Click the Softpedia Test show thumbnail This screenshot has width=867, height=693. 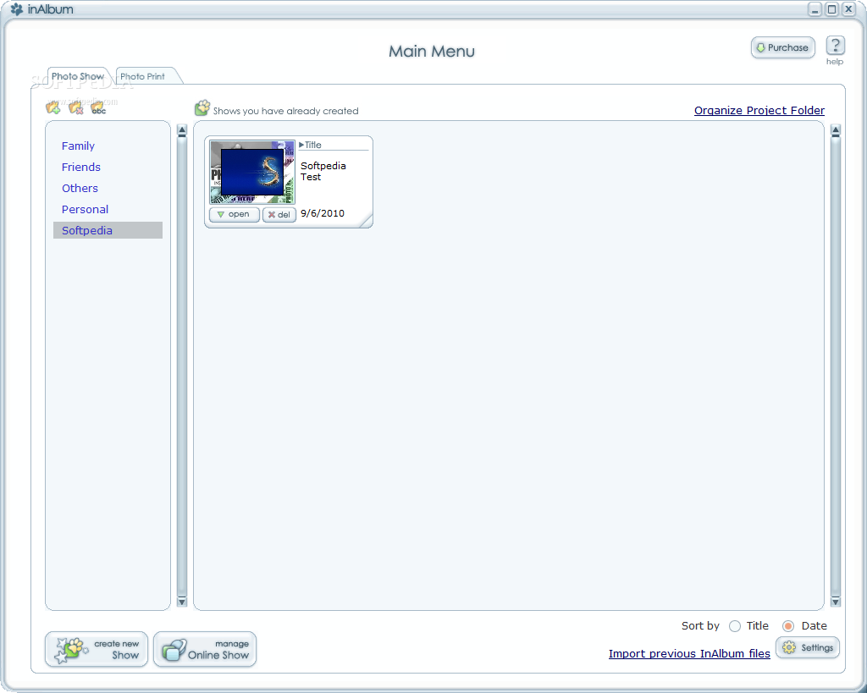(252, 172)
